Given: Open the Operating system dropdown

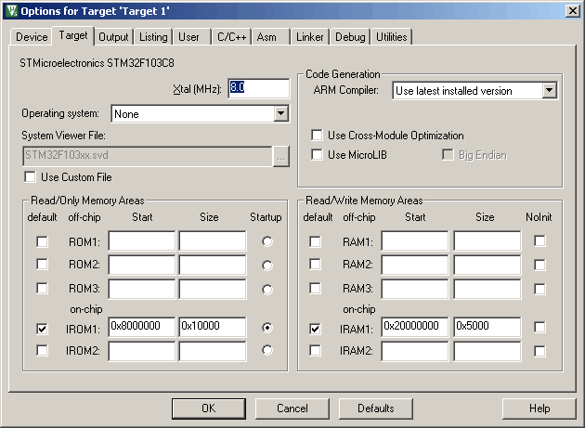Looking at the screenshot, I should tap(281, 114).
